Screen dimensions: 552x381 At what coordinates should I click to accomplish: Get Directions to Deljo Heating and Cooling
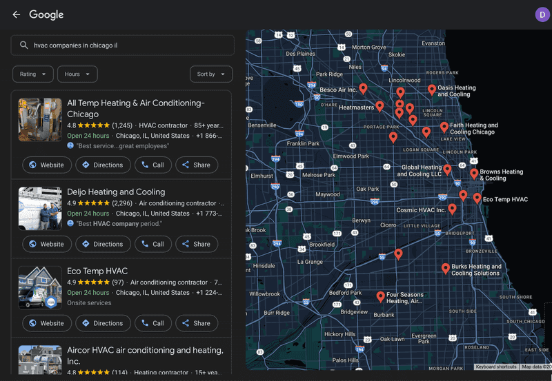pos(103,244)
